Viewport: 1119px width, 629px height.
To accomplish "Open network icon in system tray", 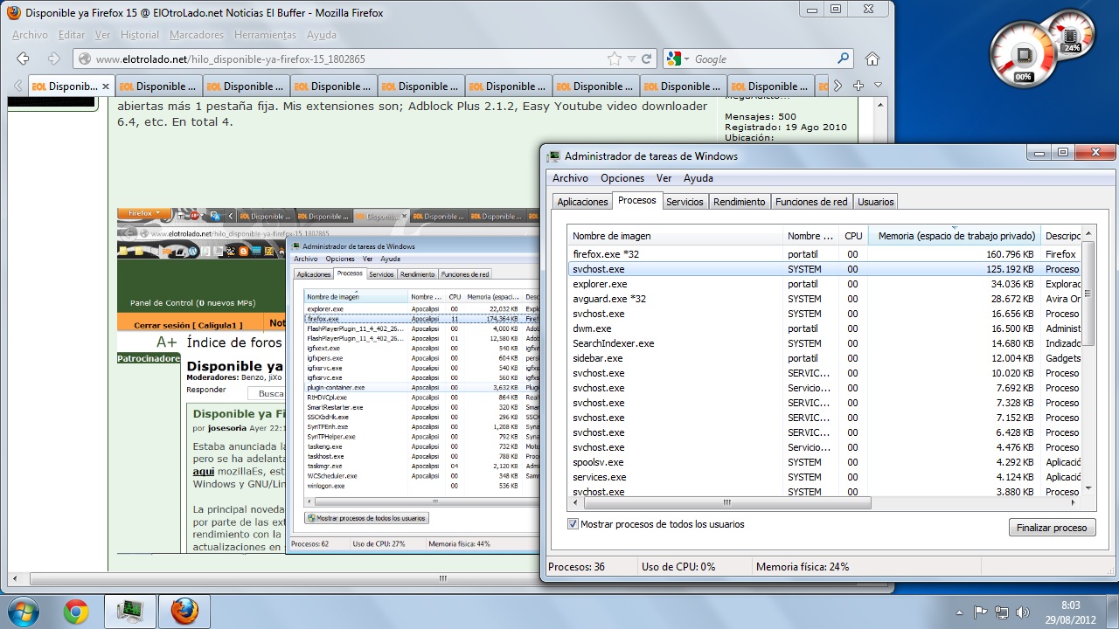I will coord(1001,612).
